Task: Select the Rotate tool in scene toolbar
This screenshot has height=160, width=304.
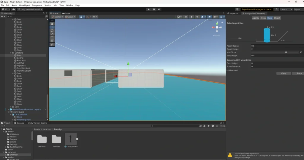Action: pos(52,30)
